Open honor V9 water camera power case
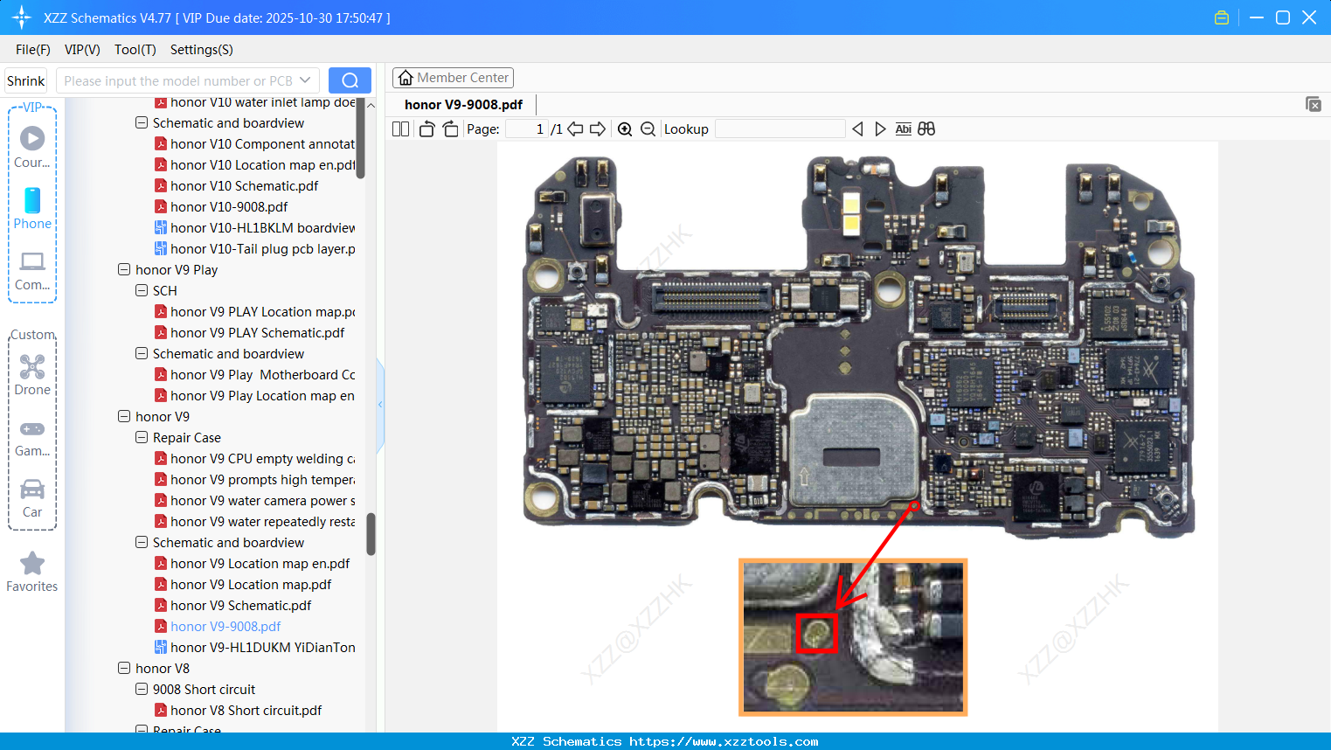 click(255, 501)
